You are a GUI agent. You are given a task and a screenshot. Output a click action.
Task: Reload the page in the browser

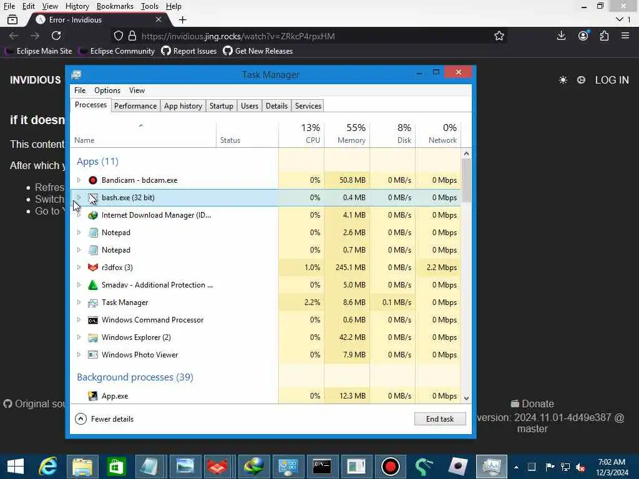coord(56,36)
